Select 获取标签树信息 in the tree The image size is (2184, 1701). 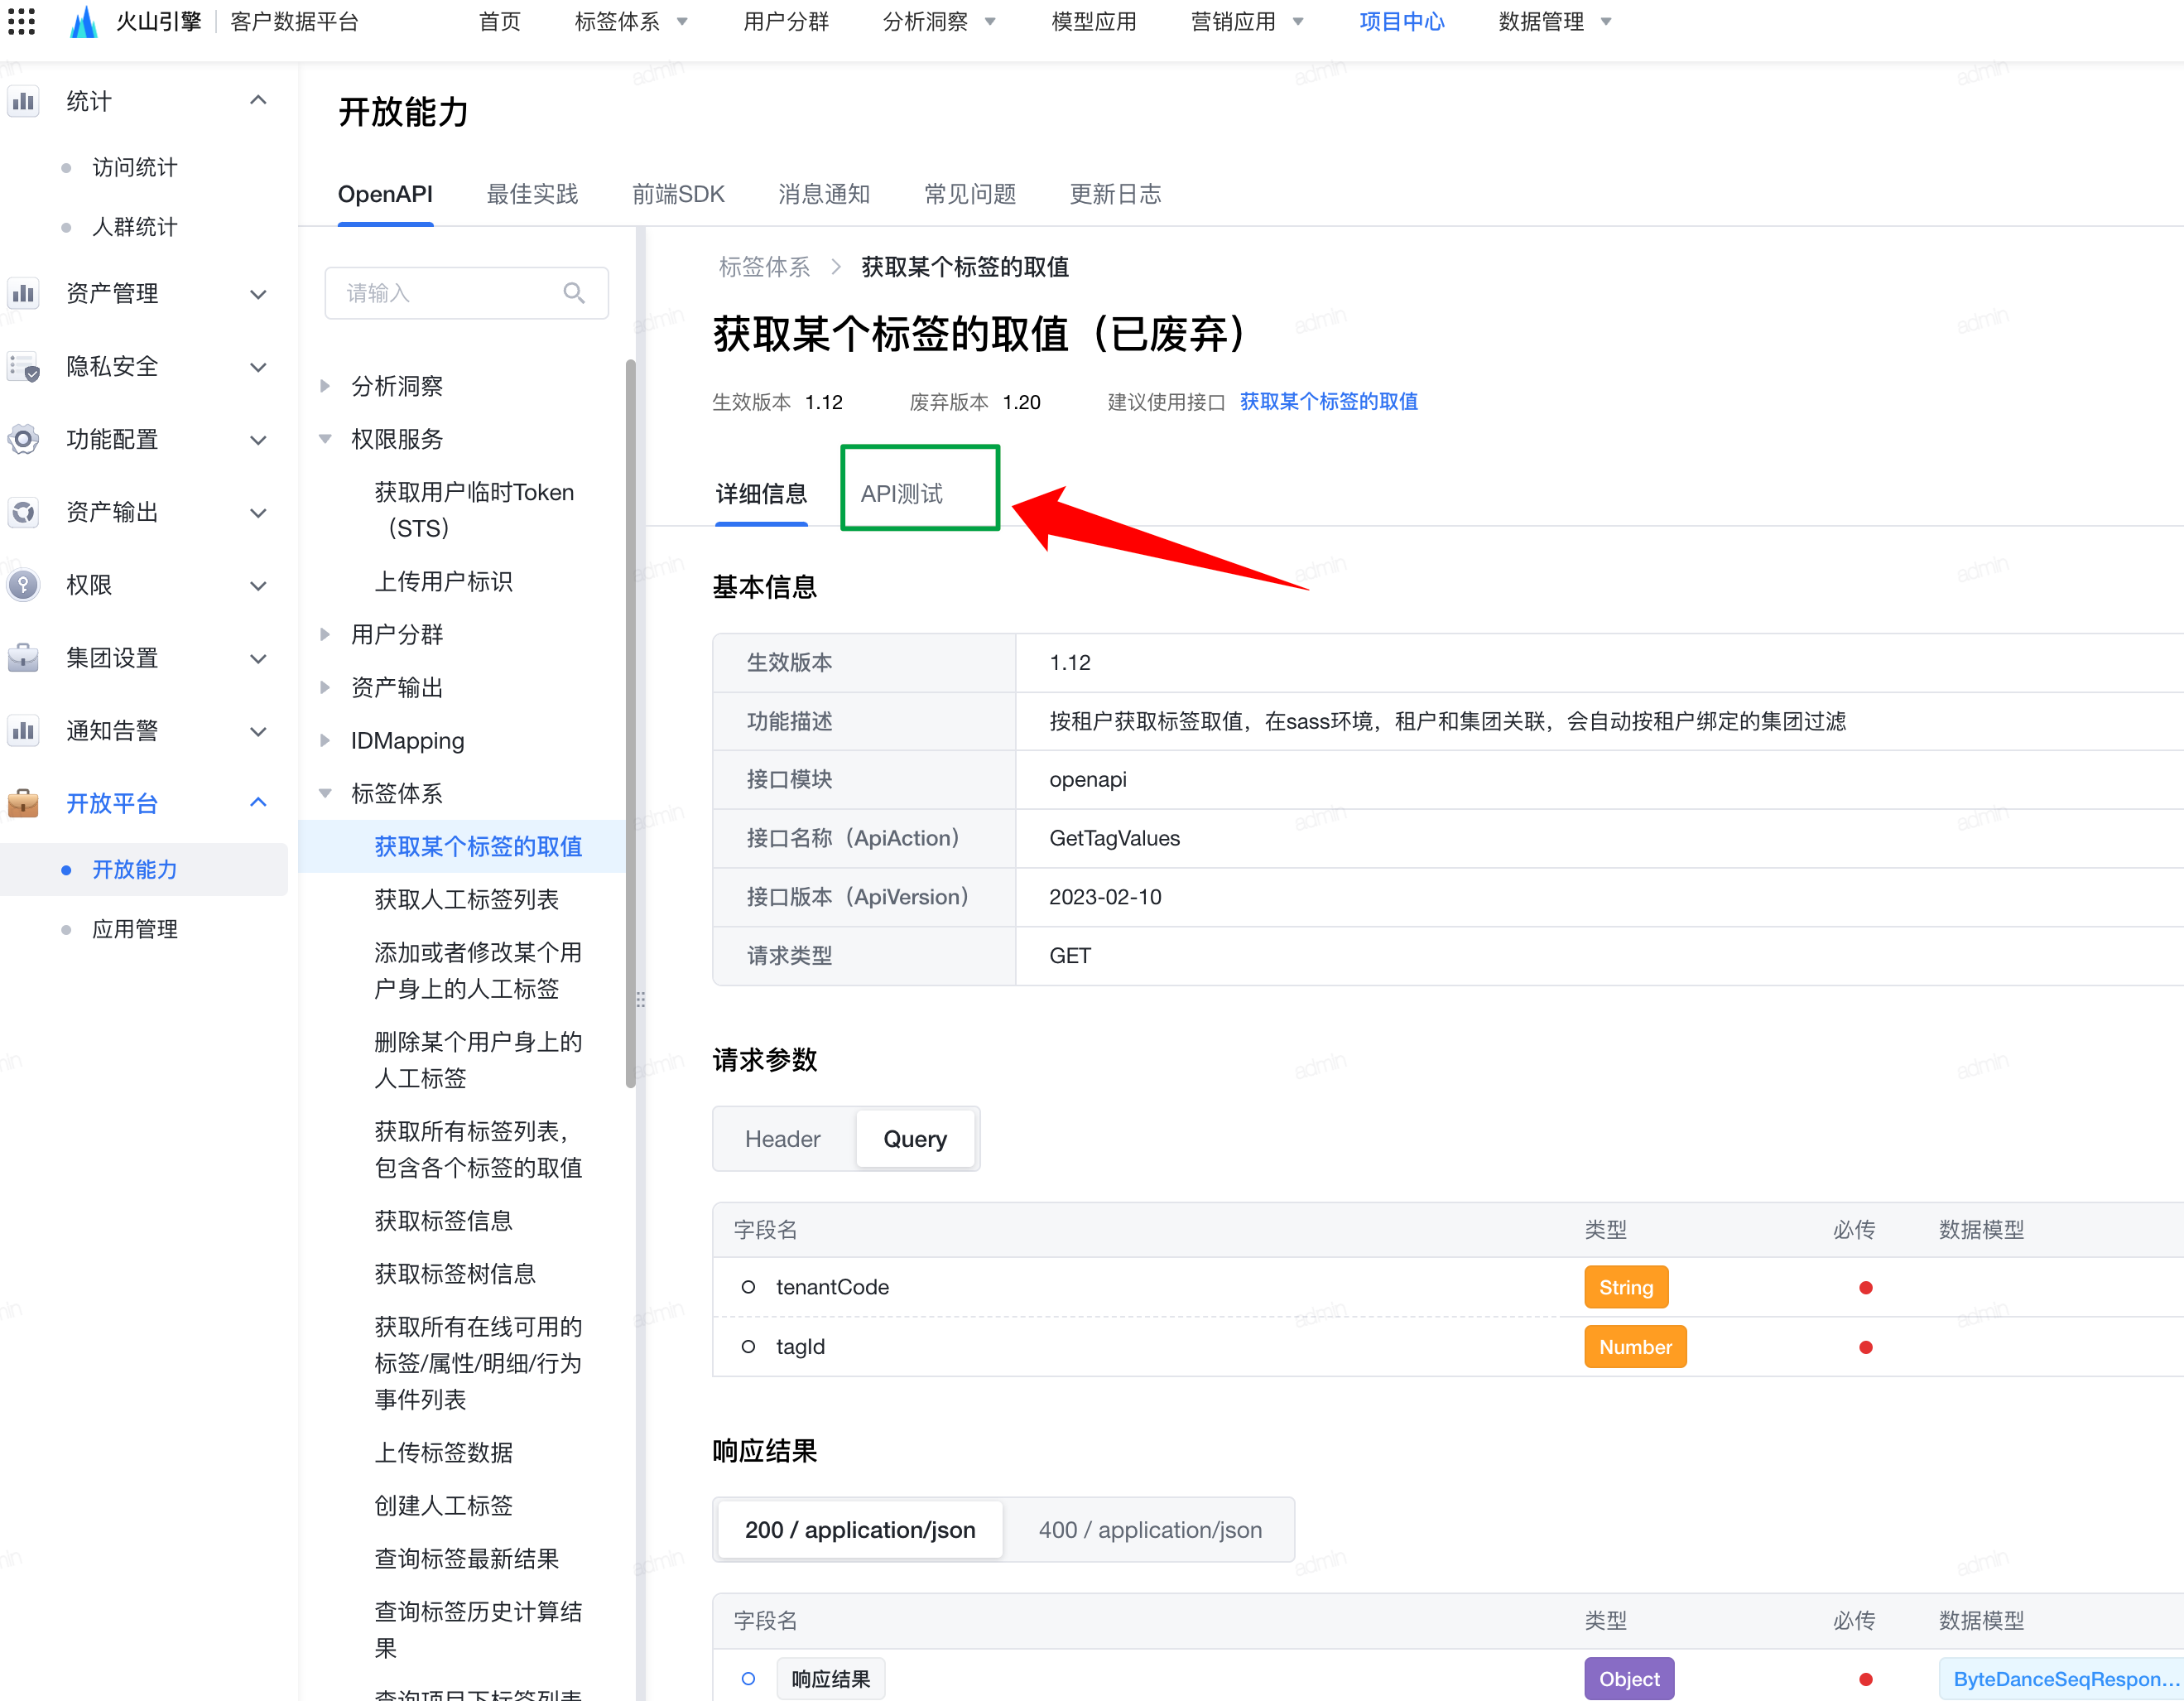click(455, 1274)
